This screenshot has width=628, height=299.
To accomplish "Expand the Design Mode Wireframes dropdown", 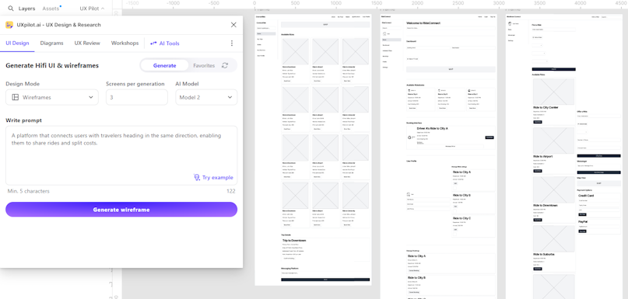I will (x=52, y=97).
